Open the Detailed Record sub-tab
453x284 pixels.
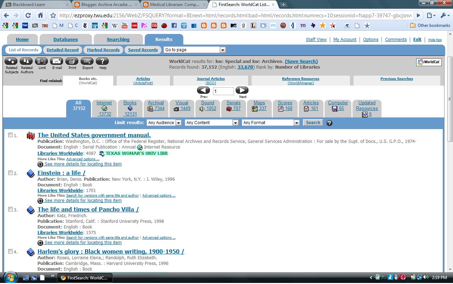(x=63, y=50)
